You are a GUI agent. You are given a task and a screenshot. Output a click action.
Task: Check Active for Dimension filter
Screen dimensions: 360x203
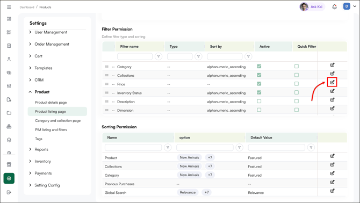click(259, 110)
